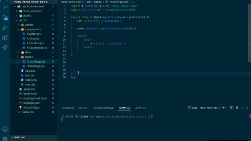Click the pages breadcrumb segment
Image resolution: width=251 pixels, height=141 pixels.
pyautogui.click(x=98, y=2)
